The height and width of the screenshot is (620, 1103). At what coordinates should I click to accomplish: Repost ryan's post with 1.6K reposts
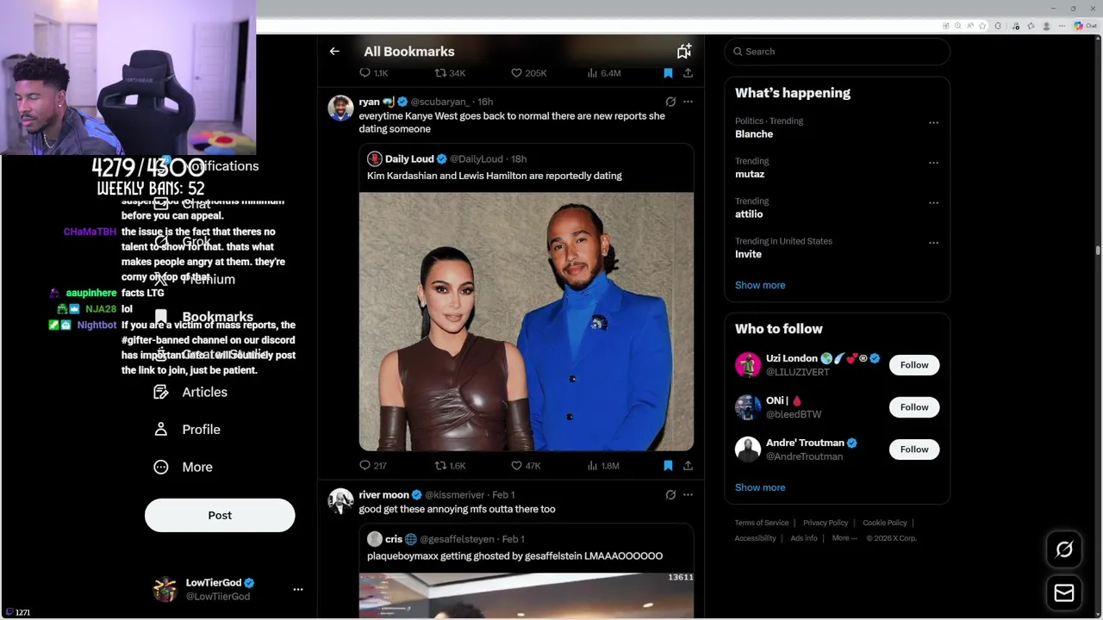point(450,466)
